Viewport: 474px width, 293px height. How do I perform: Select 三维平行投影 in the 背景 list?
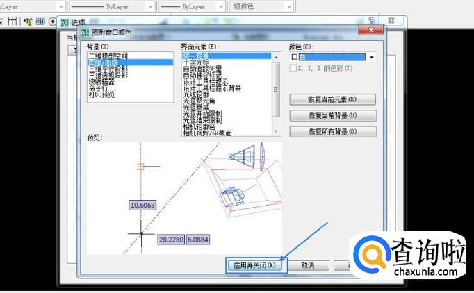(x=130, y=69)
